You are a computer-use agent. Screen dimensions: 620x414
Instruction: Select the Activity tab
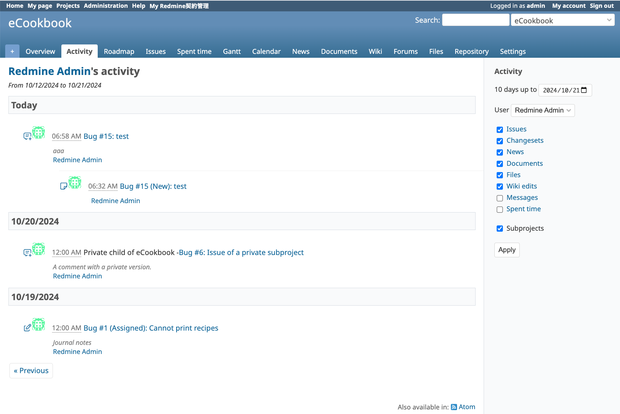(x=80, y=51)
